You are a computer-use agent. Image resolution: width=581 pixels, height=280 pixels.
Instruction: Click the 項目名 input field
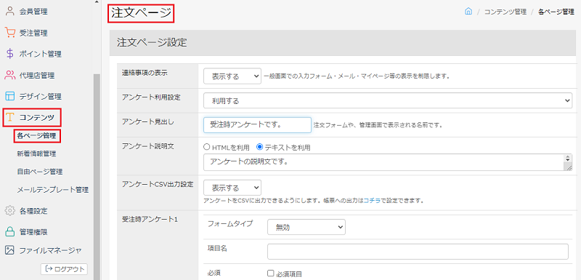pos(418,252)
